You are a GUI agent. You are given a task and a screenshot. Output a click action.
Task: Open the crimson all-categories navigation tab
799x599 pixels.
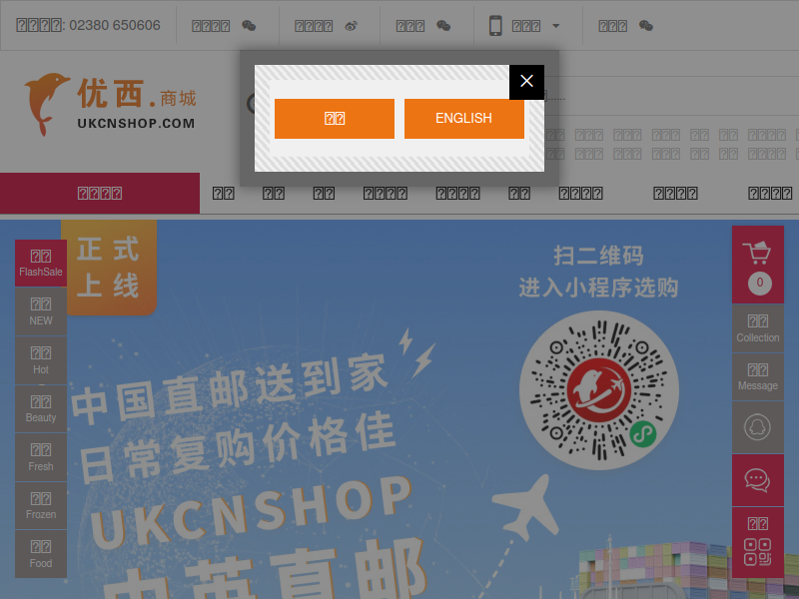(100, 193)
